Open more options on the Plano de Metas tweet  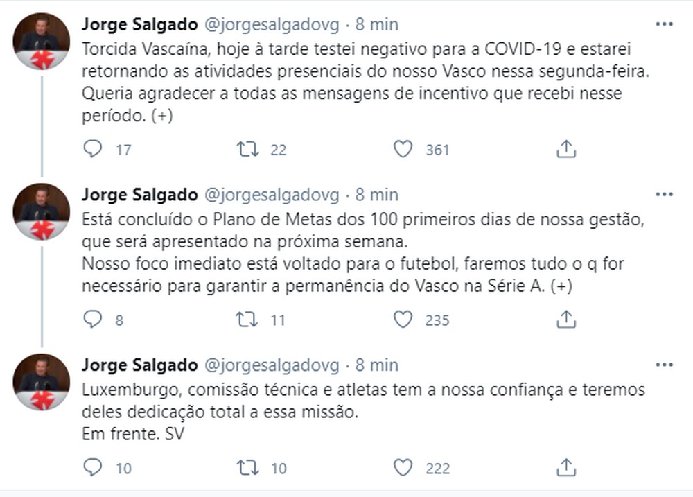pyautogui.click(x=664, y=194)
